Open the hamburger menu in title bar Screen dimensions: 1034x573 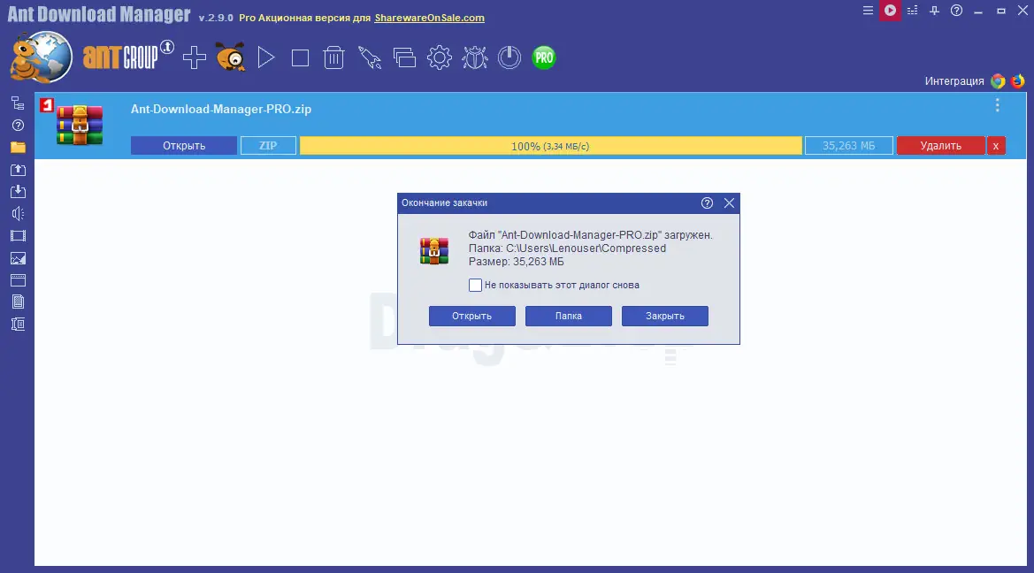point(868,11)
